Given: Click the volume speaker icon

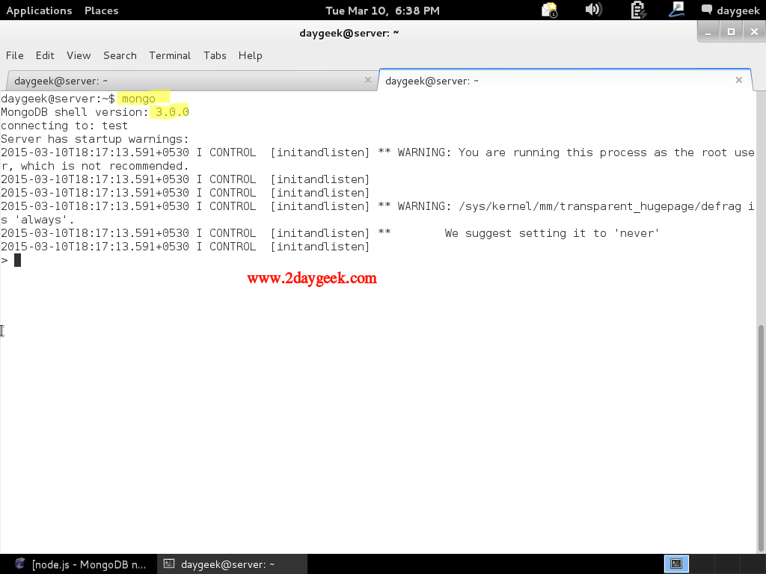Looking at the screenshot, I should pyautogui.click(x=593, y=10).
